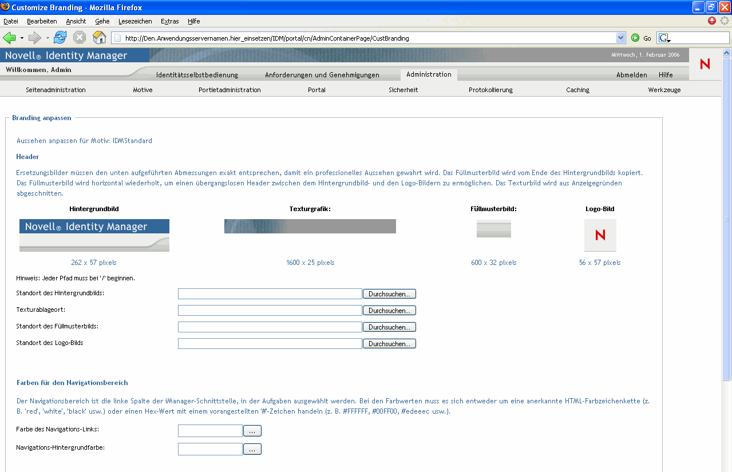Select the Administration tab

(429, 74)
